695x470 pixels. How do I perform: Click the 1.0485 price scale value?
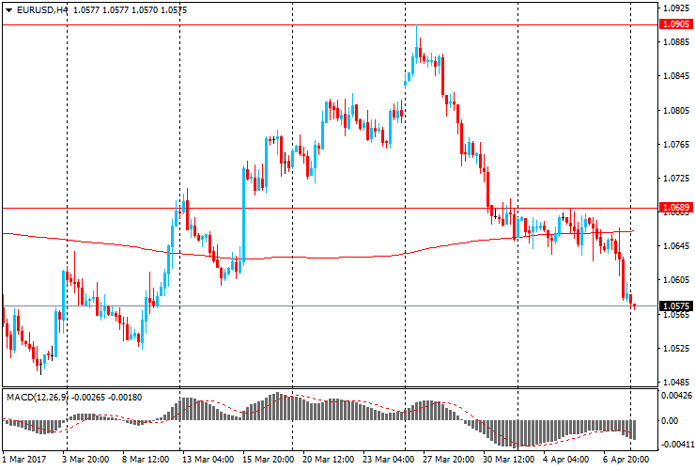click(x=676, y=383)
